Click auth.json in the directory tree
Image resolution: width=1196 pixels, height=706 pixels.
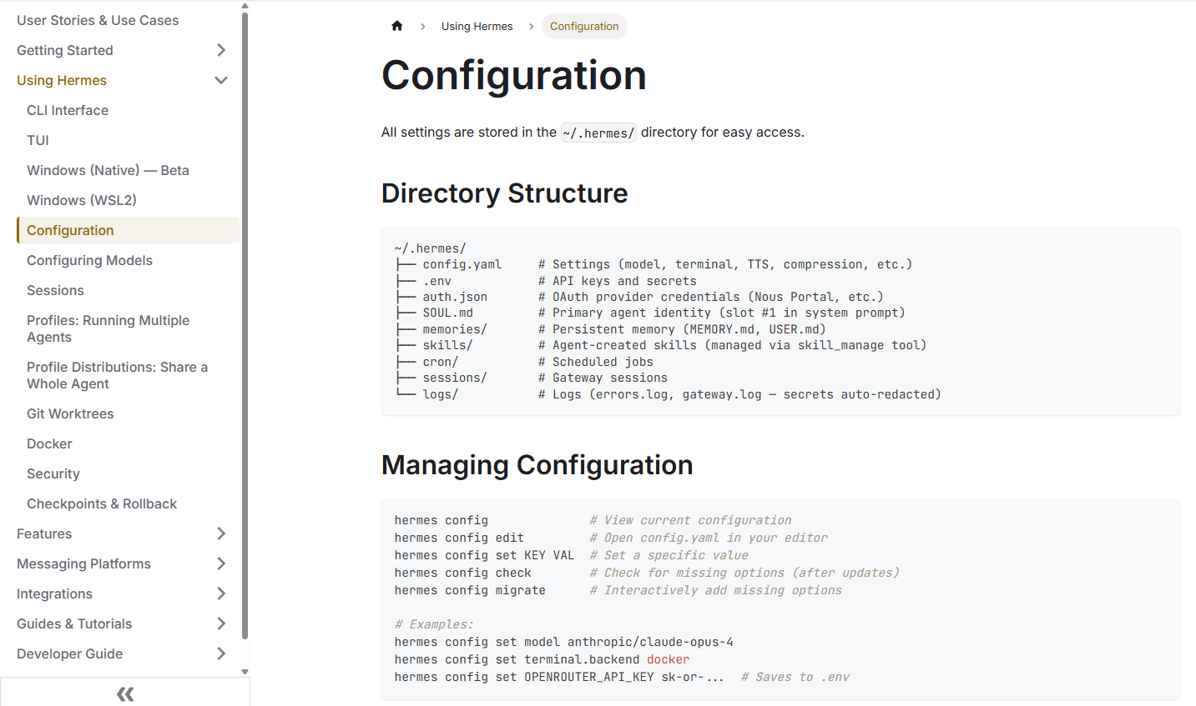(x=455, y=297)
